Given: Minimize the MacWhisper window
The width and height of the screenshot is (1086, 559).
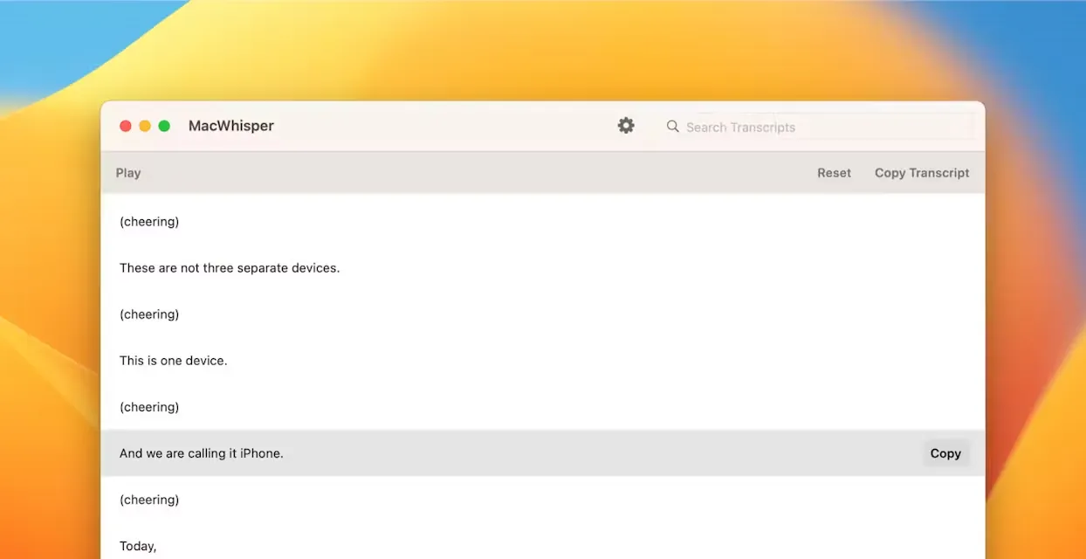Looking at the screenshot, I should coord(145,126).
